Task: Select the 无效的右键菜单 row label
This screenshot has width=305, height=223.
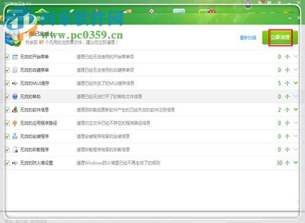Action: pos(34,70)
